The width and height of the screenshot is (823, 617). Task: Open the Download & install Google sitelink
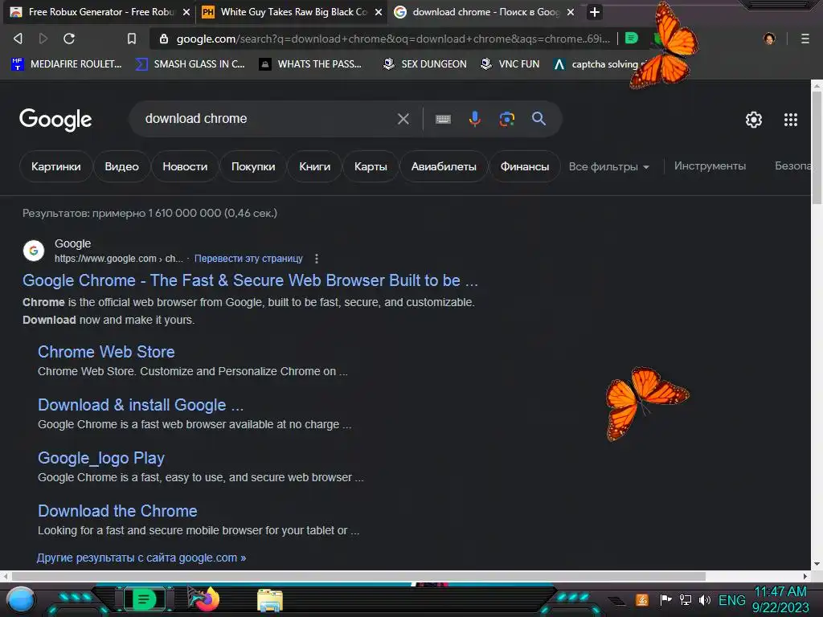point(141,405)
